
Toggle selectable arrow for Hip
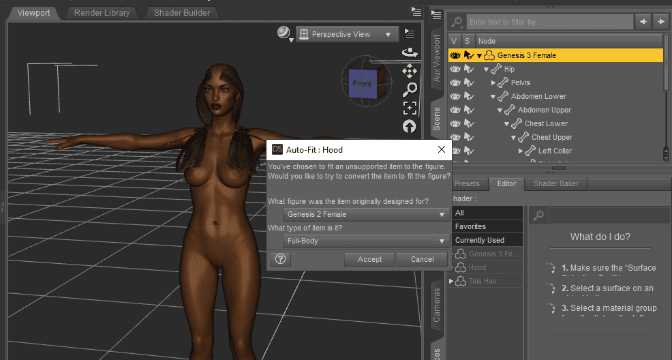(470, 69)
